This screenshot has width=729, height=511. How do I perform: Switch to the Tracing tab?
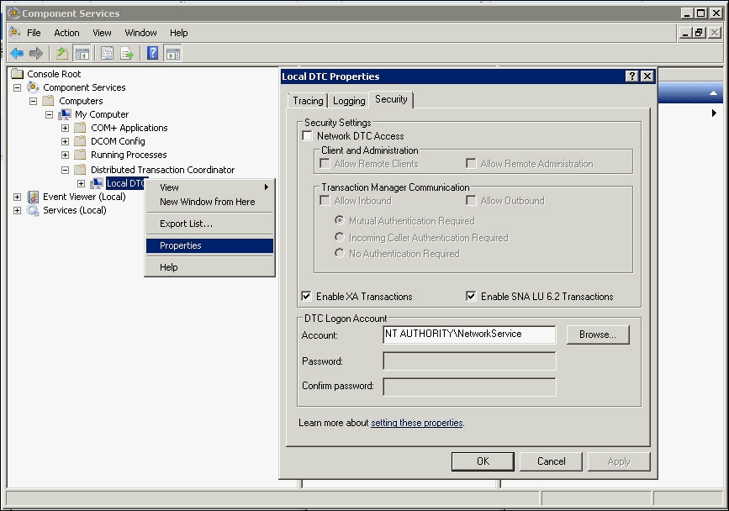308,100
